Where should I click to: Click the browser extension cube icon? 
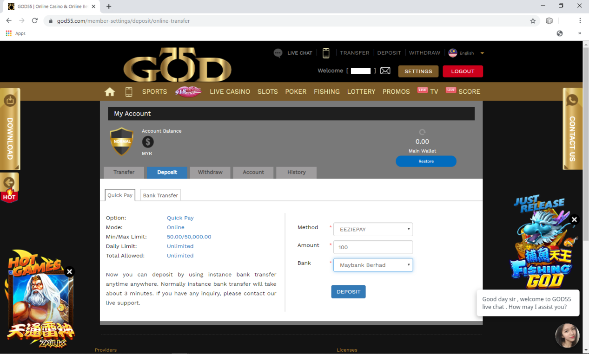coord(549,21)
